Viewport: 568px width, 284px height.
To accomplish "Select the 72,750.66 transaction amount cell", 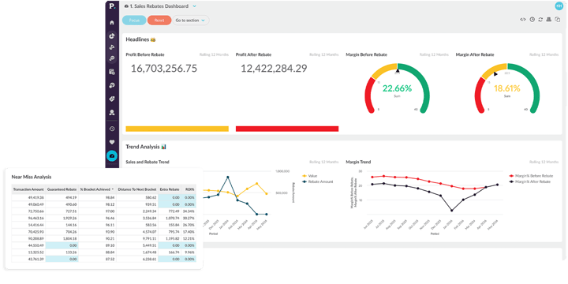I will [28, 211].
